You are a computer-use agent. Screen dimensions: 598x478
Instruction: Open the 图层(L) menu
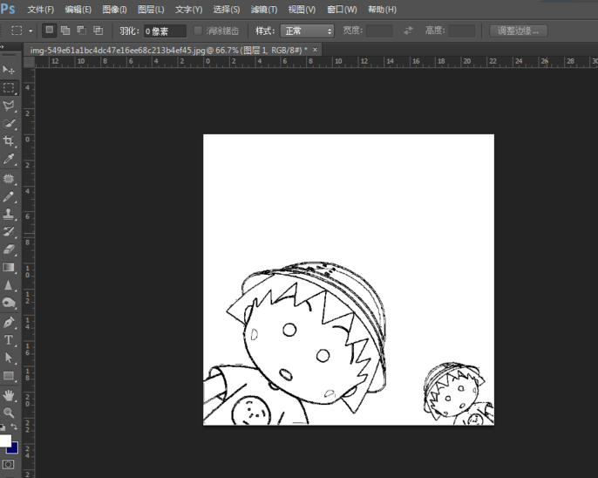[151, 10]
